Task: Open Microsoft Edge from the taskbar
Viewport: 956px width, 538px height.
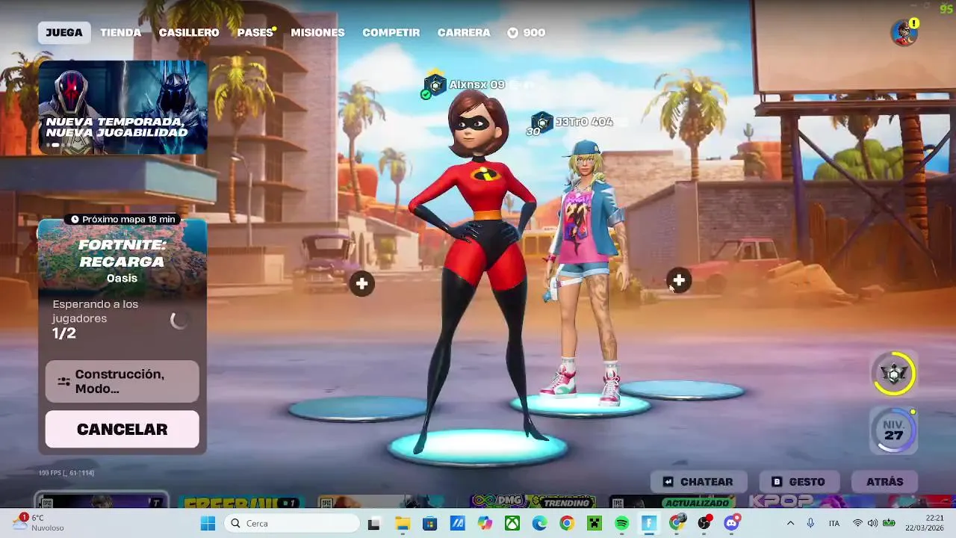Action: pyautogui.click(x=539, y=523)
